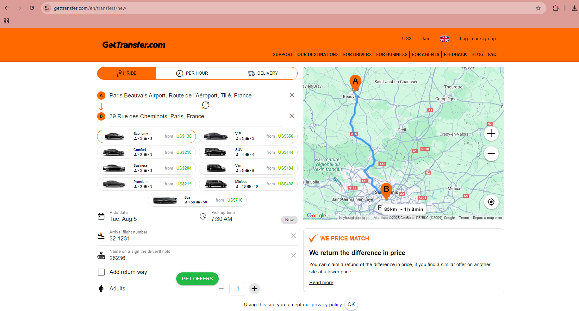Open FOR AGENTS menu item

(426, 54)
